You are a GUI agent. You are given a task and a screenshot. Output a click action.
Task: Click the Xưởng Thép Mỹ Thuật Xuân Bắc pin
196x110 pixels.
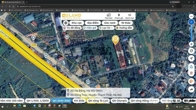[33, 37]
